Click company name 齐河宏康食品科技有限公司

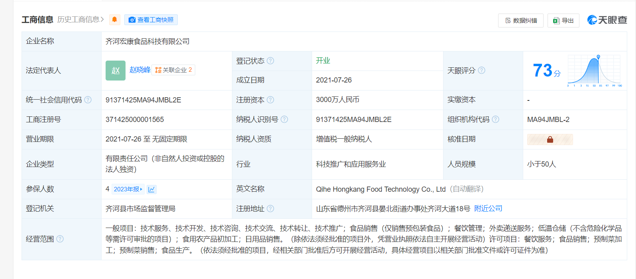tap(147, 41)
